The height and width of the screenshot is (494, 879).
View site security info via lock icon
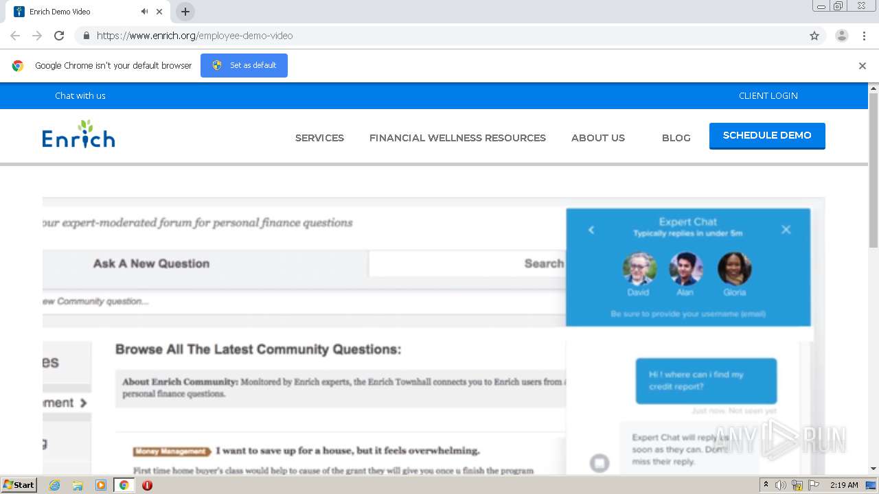click(x=86, y=36)
